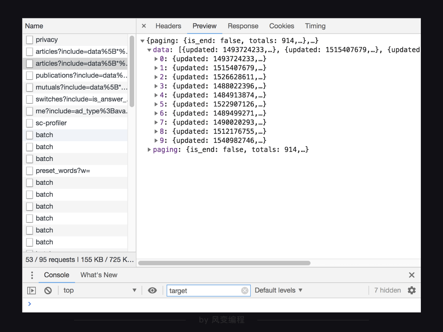443x332 pixels.
Task: Expand data item 6
Action: click(156, 114)
